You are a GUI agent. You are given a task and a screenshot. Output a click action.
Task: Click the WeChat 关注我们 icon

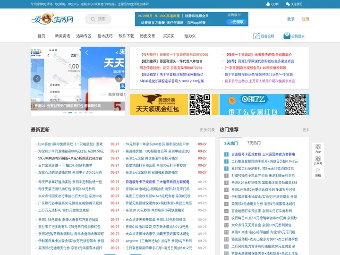(x=288, y=4)
